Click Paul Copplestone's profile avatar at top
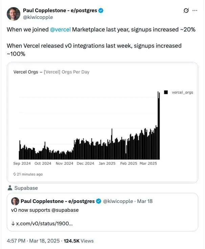Screen dimensions: 205x249 pyautogui.click(x=13, y=13)
